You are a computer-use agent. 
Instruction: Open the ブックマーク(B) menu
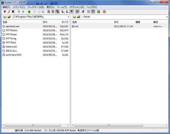[x=36, y=7]
